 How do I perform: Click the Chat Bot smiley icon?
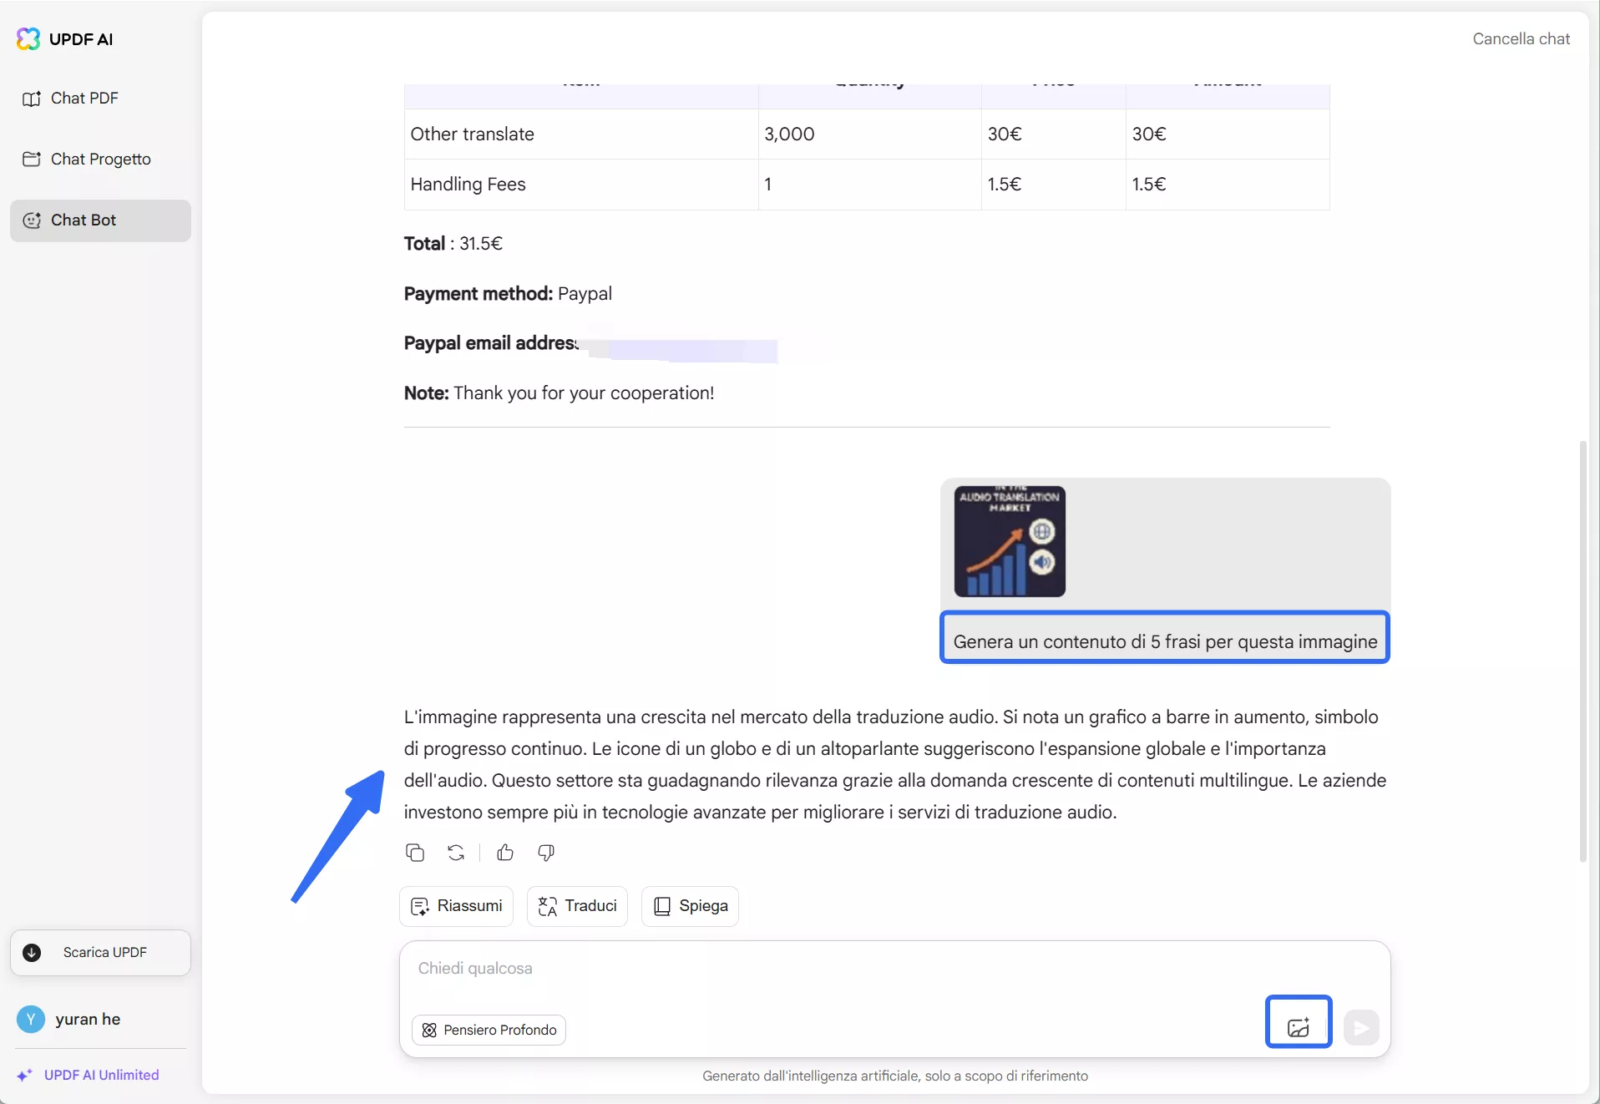point(32,220)
